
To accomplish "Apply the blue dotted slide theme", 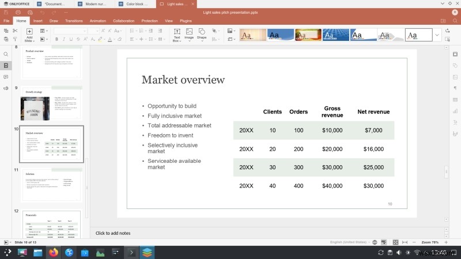I will [x=335, y=35].
